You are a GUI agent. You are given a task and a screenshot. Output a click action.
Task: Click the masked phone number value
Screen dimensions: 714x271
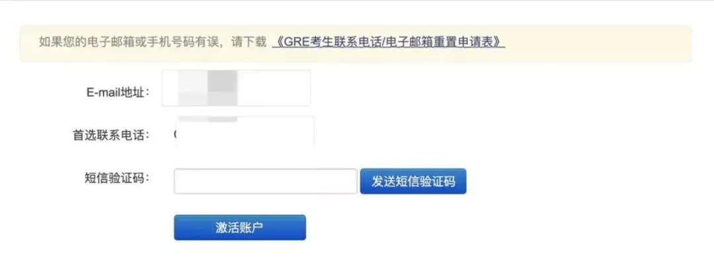[245, 132]
